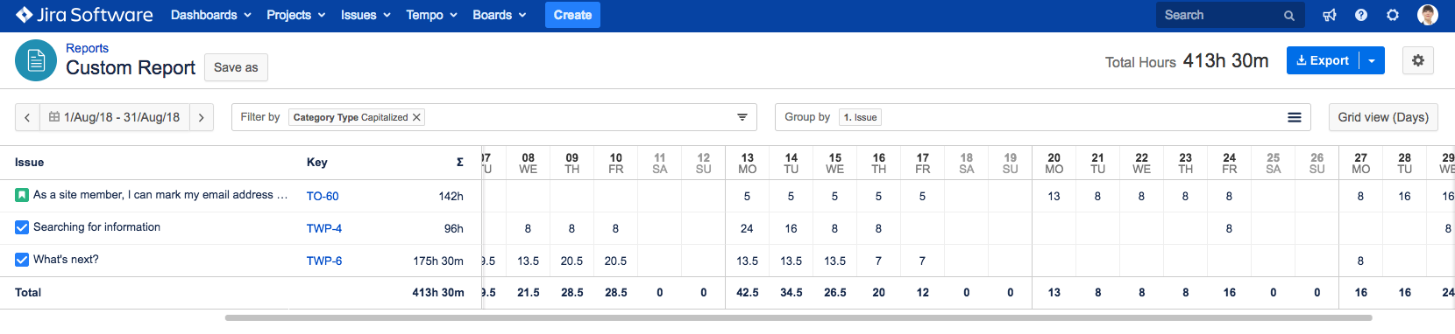This screenshot has height=334, width=1455.
Task: Open the Export options dropdown arrow
Action: pos(1372,60)
